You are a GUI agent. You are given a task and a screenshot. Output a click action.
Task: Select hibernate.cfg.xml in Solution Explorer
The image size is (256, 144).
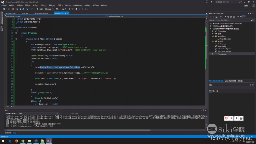pos(224,49)
